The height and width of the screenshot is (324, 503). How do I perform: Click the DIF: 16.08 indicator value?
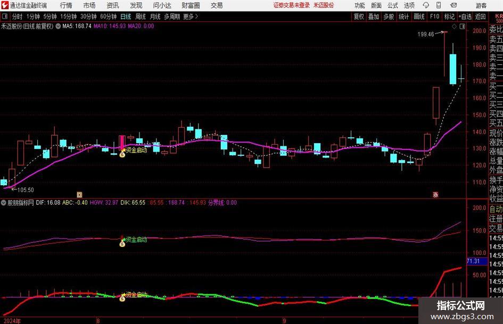48,203
